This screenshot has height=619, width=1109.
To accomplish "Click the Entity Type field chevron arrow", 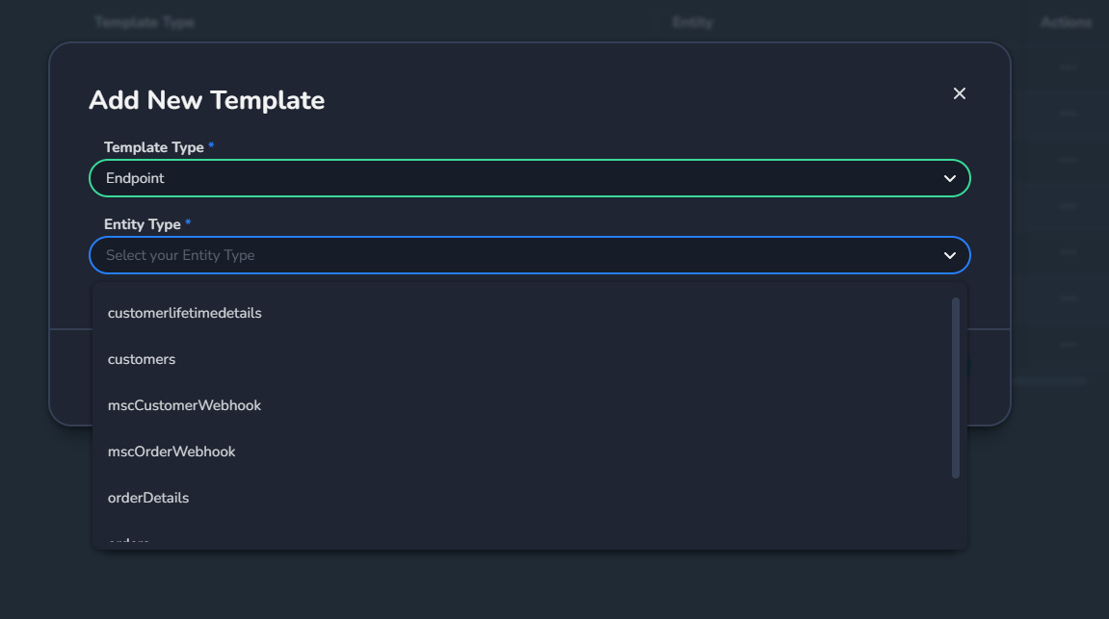I will tap(950, 256).
